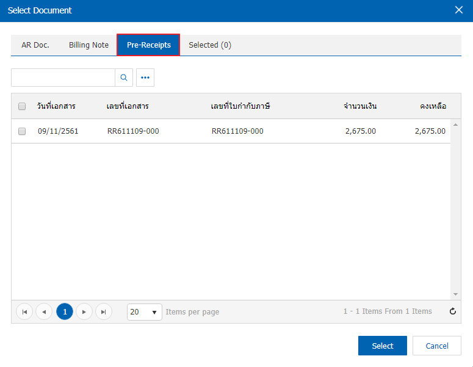Open the three-dots more options button
This screenshot has width=473, height=367.
coord(145,78)
